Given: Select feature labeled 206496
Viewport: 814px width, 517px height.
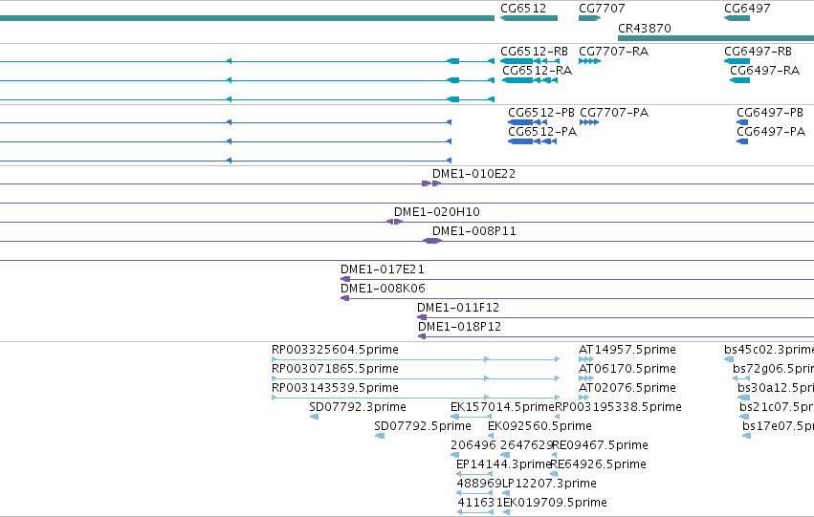Looking at the screenshot, I should pos(454,455).
